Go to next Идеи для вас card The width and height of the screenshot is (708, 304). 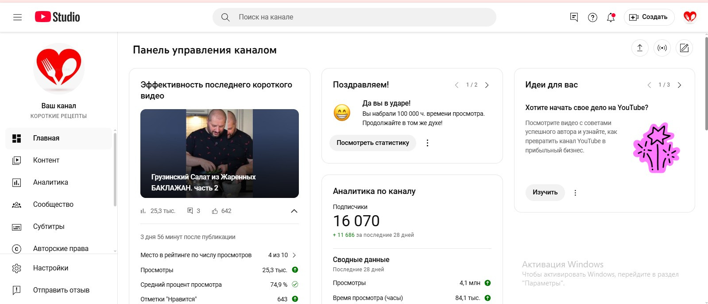click(679, 85)
